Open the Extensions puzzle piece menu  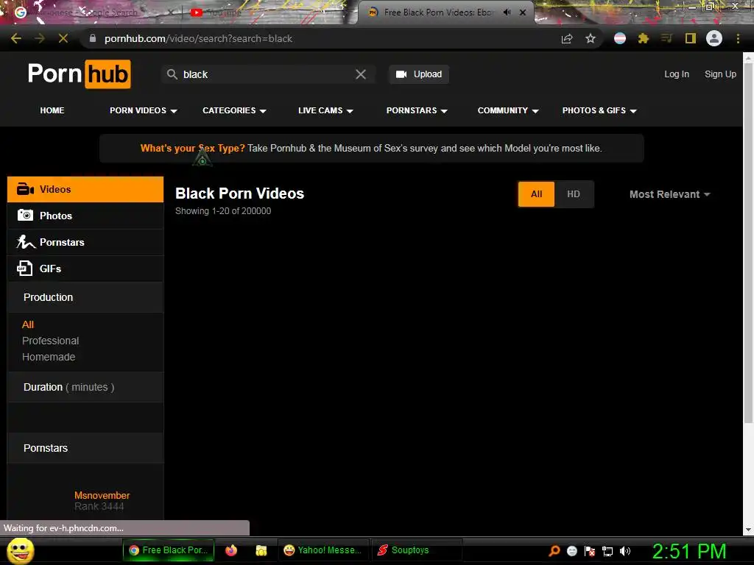pyautogui.click(x=644, y=38)
